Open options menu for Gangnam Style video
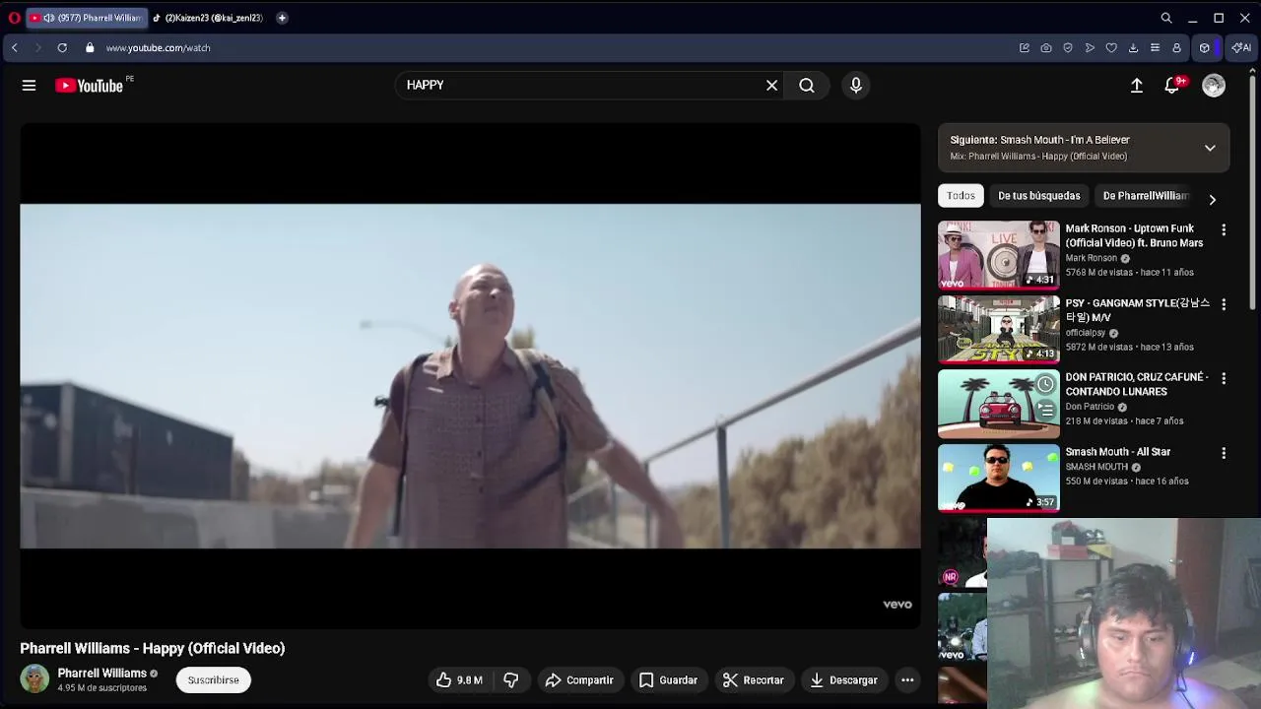This screenshot has width=1261, height=709. point(1224,305)
